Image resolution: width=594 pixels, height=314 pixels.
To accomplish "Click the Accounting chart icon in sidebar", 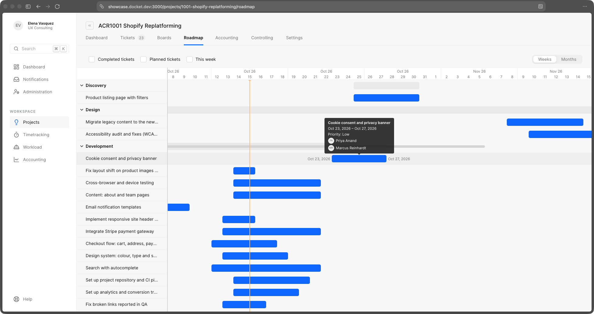I will [16, 160].
